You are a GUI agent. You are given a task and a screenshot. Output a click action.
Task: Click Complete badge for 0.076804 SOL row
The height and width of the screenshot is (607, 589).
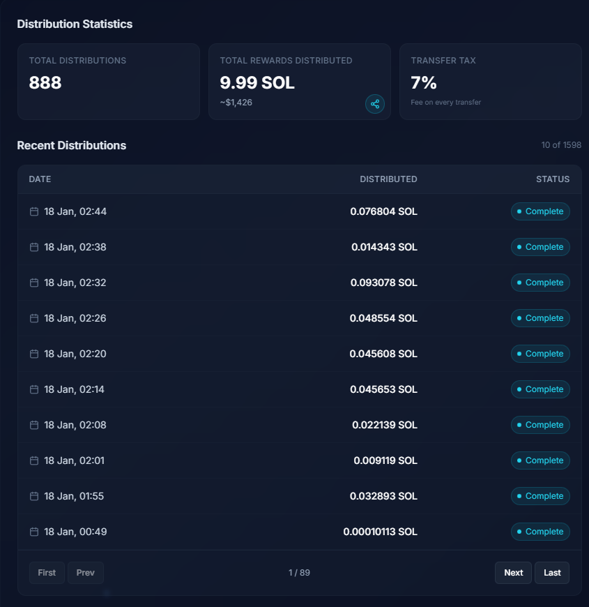click(540, 211)
